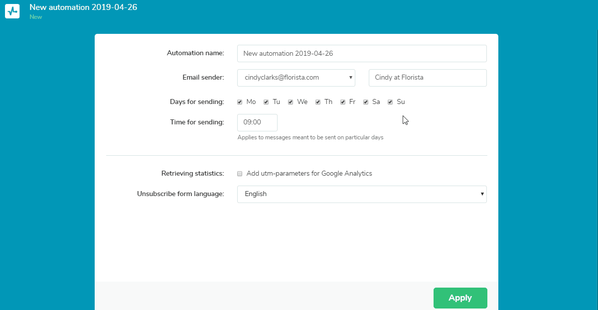Click the green New status label

click(x=36, y=17)
